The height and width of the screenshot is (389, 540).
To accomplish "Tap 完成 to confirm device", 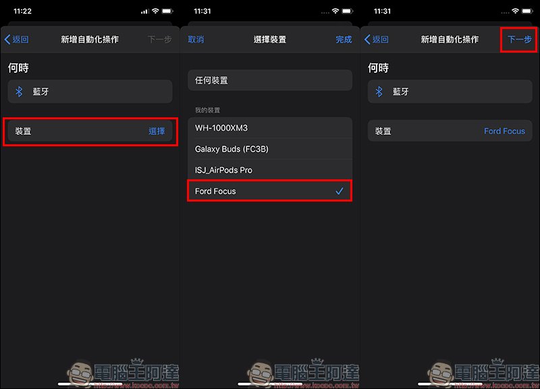I will 344,40.
